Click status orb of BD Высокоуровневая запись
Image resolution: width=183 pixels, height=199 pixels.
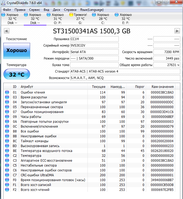[7, 146]
